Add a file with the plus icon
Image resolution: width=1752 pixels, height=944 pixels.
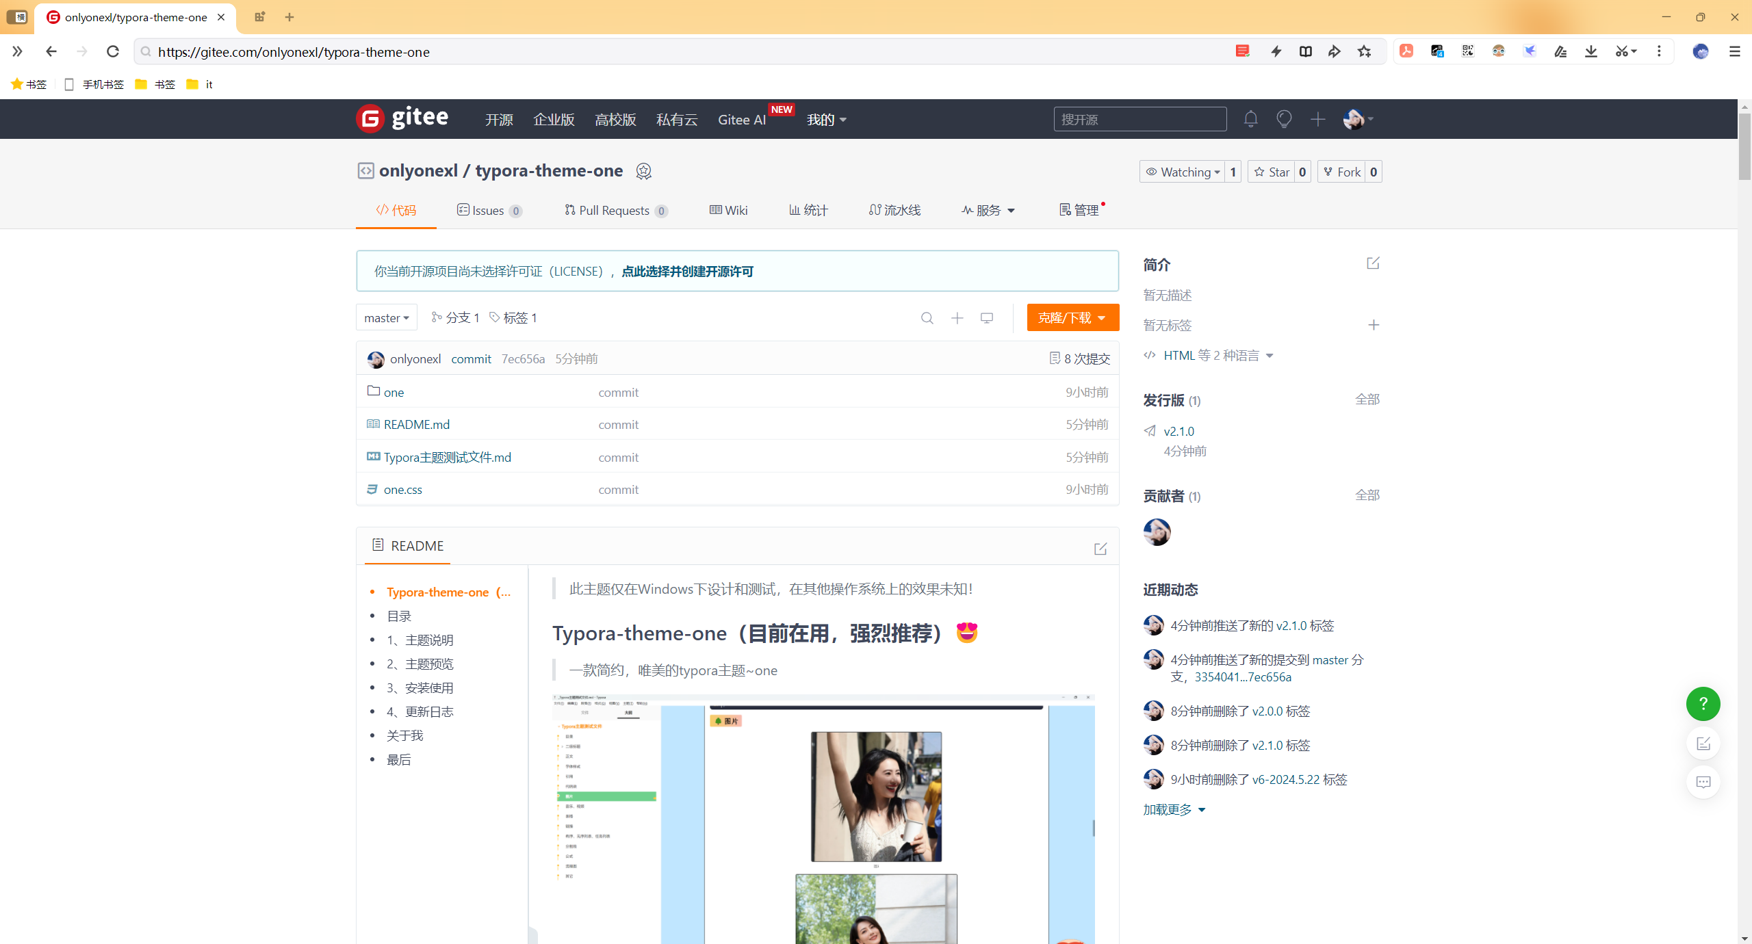coord(957,318)
